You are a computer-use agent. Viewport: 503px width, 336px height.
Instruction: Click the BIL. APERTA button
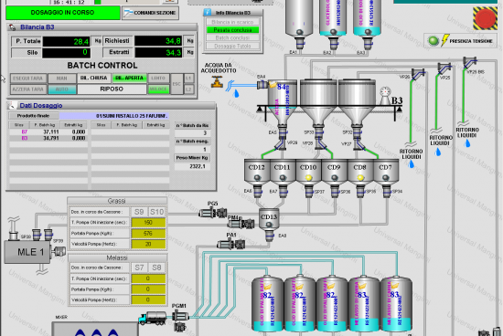click(129, 79)
